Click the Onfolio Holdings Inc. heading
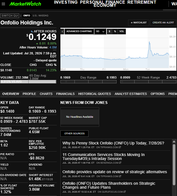This screenshot has height=196, width=177. coord(27,23)
